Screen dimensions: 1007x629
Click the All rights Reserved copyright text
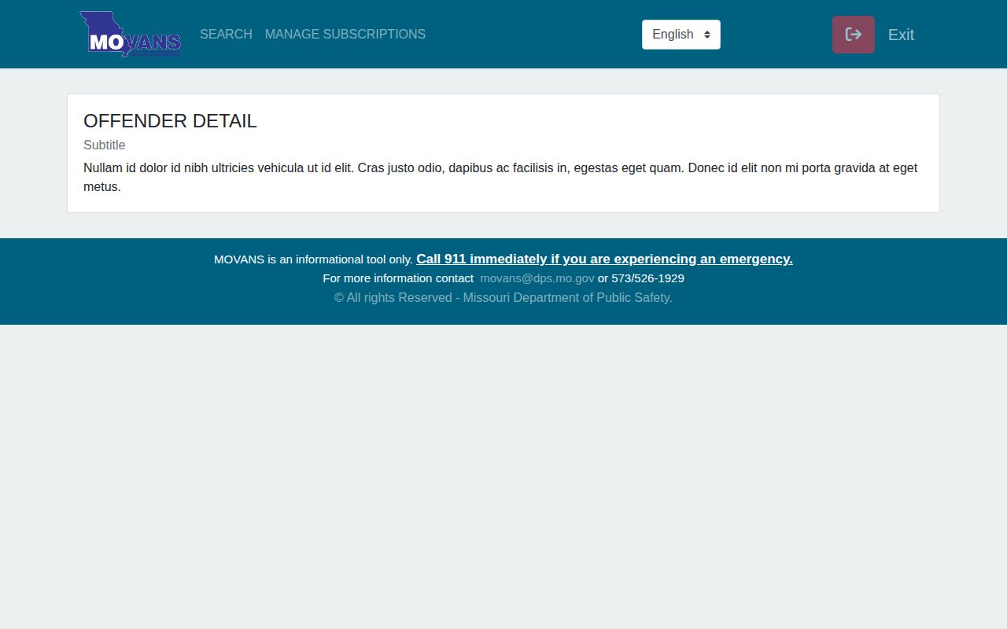click(x=503, y=298)
